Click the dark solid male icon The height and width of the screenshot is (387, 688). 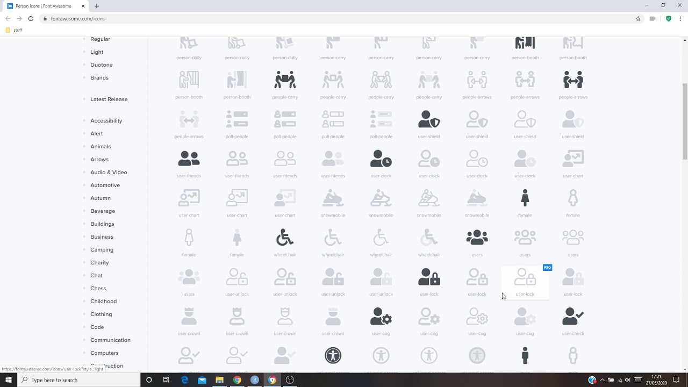pyautogui.click(x=525, y=356)
